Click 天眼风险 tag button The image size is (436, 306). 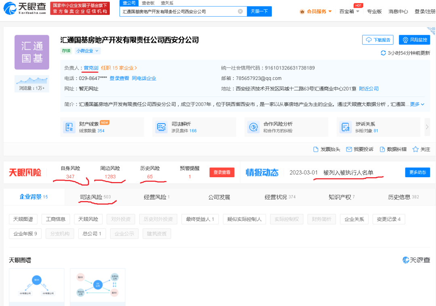pyautogui.click(x=88, y=219)
